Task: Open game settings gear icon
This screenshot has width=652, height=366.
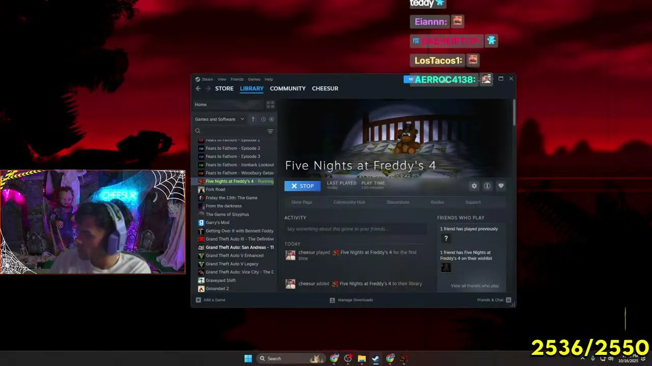Action: [474, 186]
